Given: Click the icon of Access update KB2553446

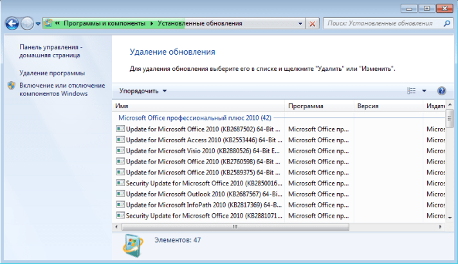Looking at the screenshot, I should tap(120, 140).
